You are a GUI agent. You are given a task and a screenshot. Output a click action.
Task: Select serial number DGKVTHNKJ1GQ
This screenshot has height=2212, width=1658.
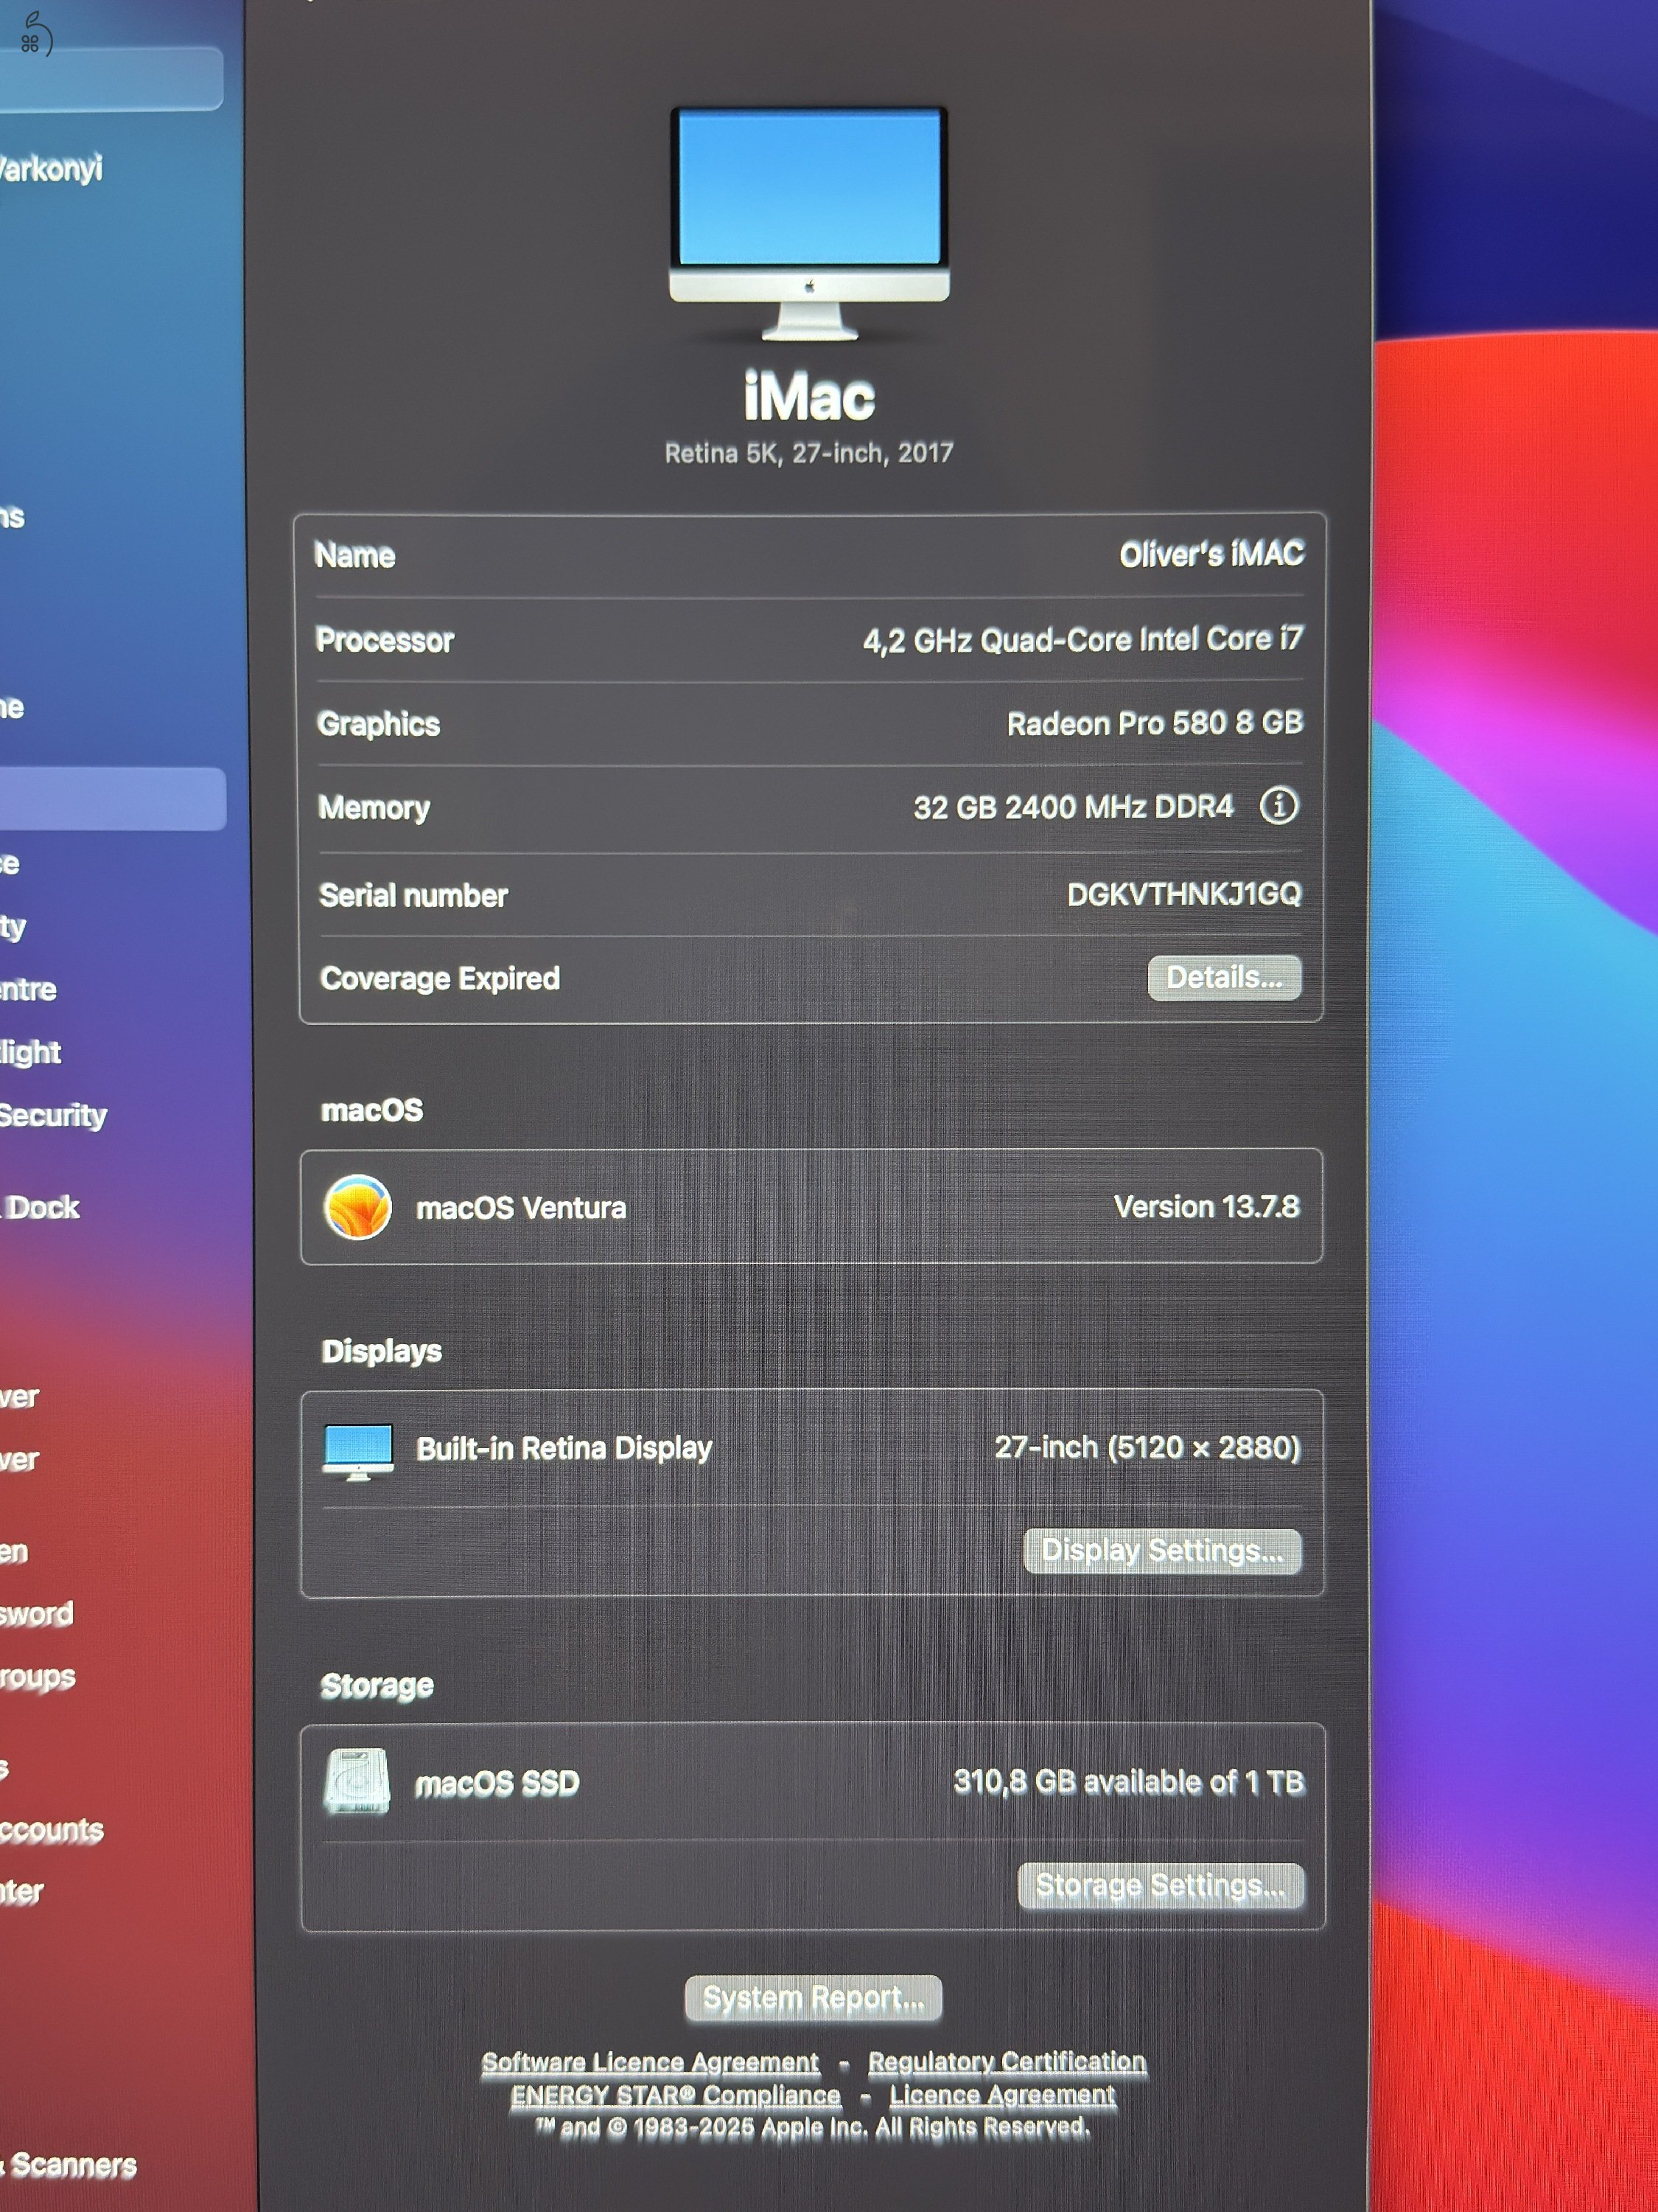(x=1184, y=893)
